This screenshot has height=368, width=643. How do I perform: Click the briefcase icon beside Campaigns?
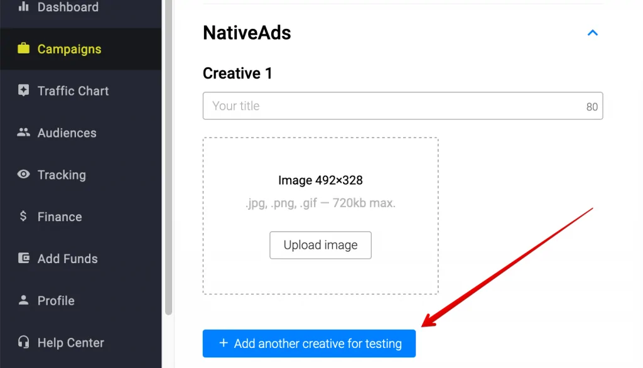[23, 49]
